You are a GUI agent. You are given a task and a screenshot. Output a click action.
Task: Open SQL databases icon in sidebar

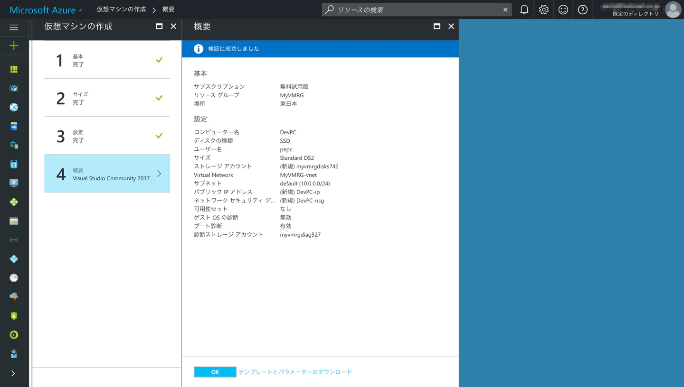tap(14, 126)
